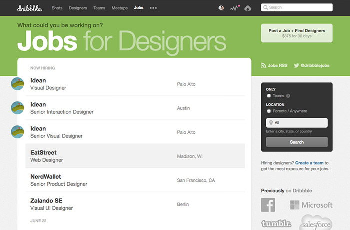Click the Twitter bird icon
350x230 pixels.
[x=296, y=65]
